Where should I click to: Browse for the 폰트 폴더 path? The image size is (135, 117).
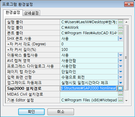(x=121, y=33)
